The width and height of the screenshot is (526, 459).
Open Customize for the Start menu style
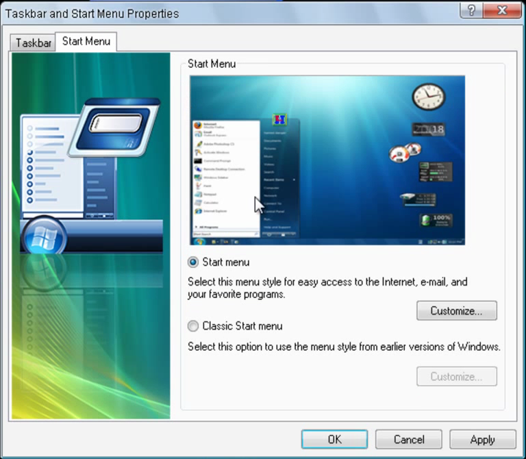[x=457, y=311]
